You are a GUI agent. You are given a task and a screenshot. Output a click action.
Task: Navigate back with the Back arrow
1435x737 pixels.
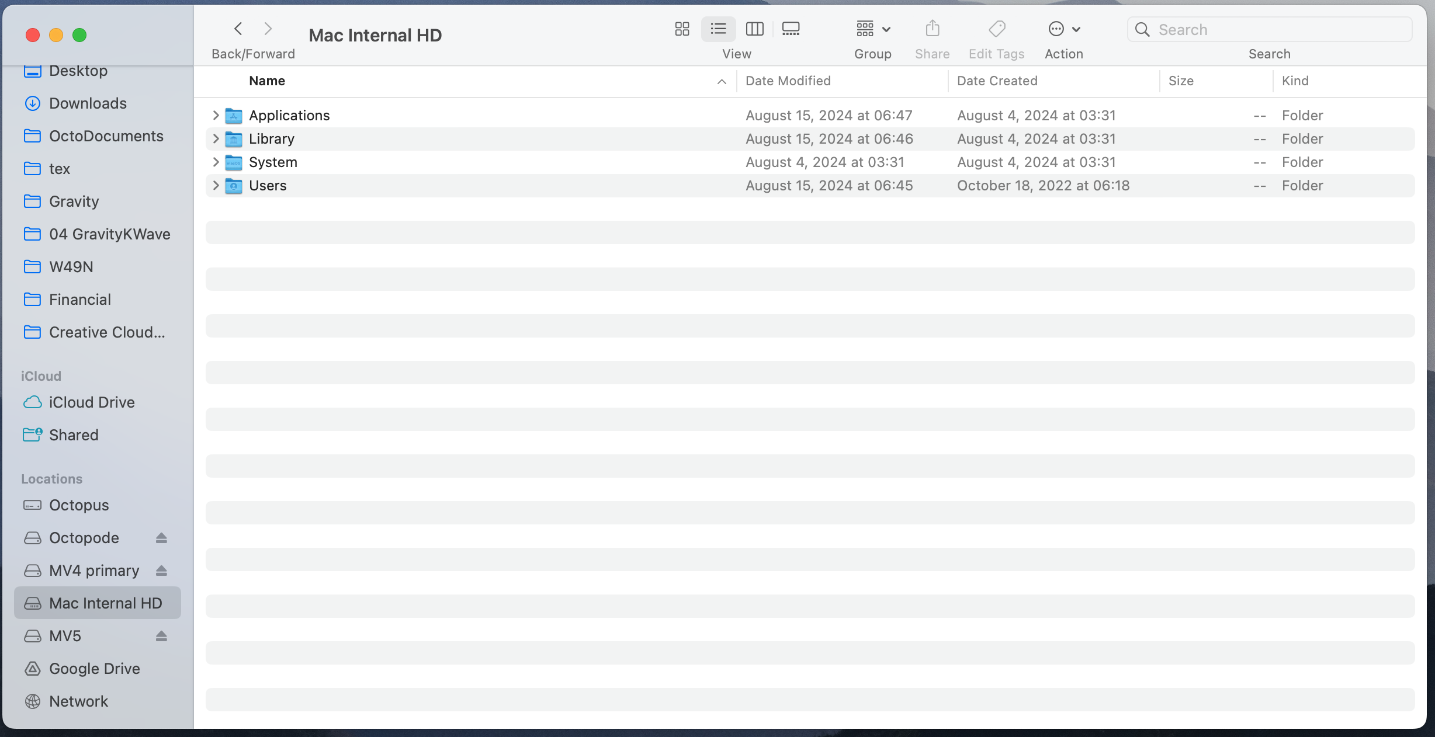click(x=238, y=28)
